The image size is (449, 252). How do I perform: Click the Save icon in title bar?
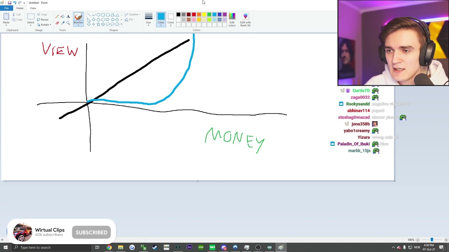[x=9, y=3]
